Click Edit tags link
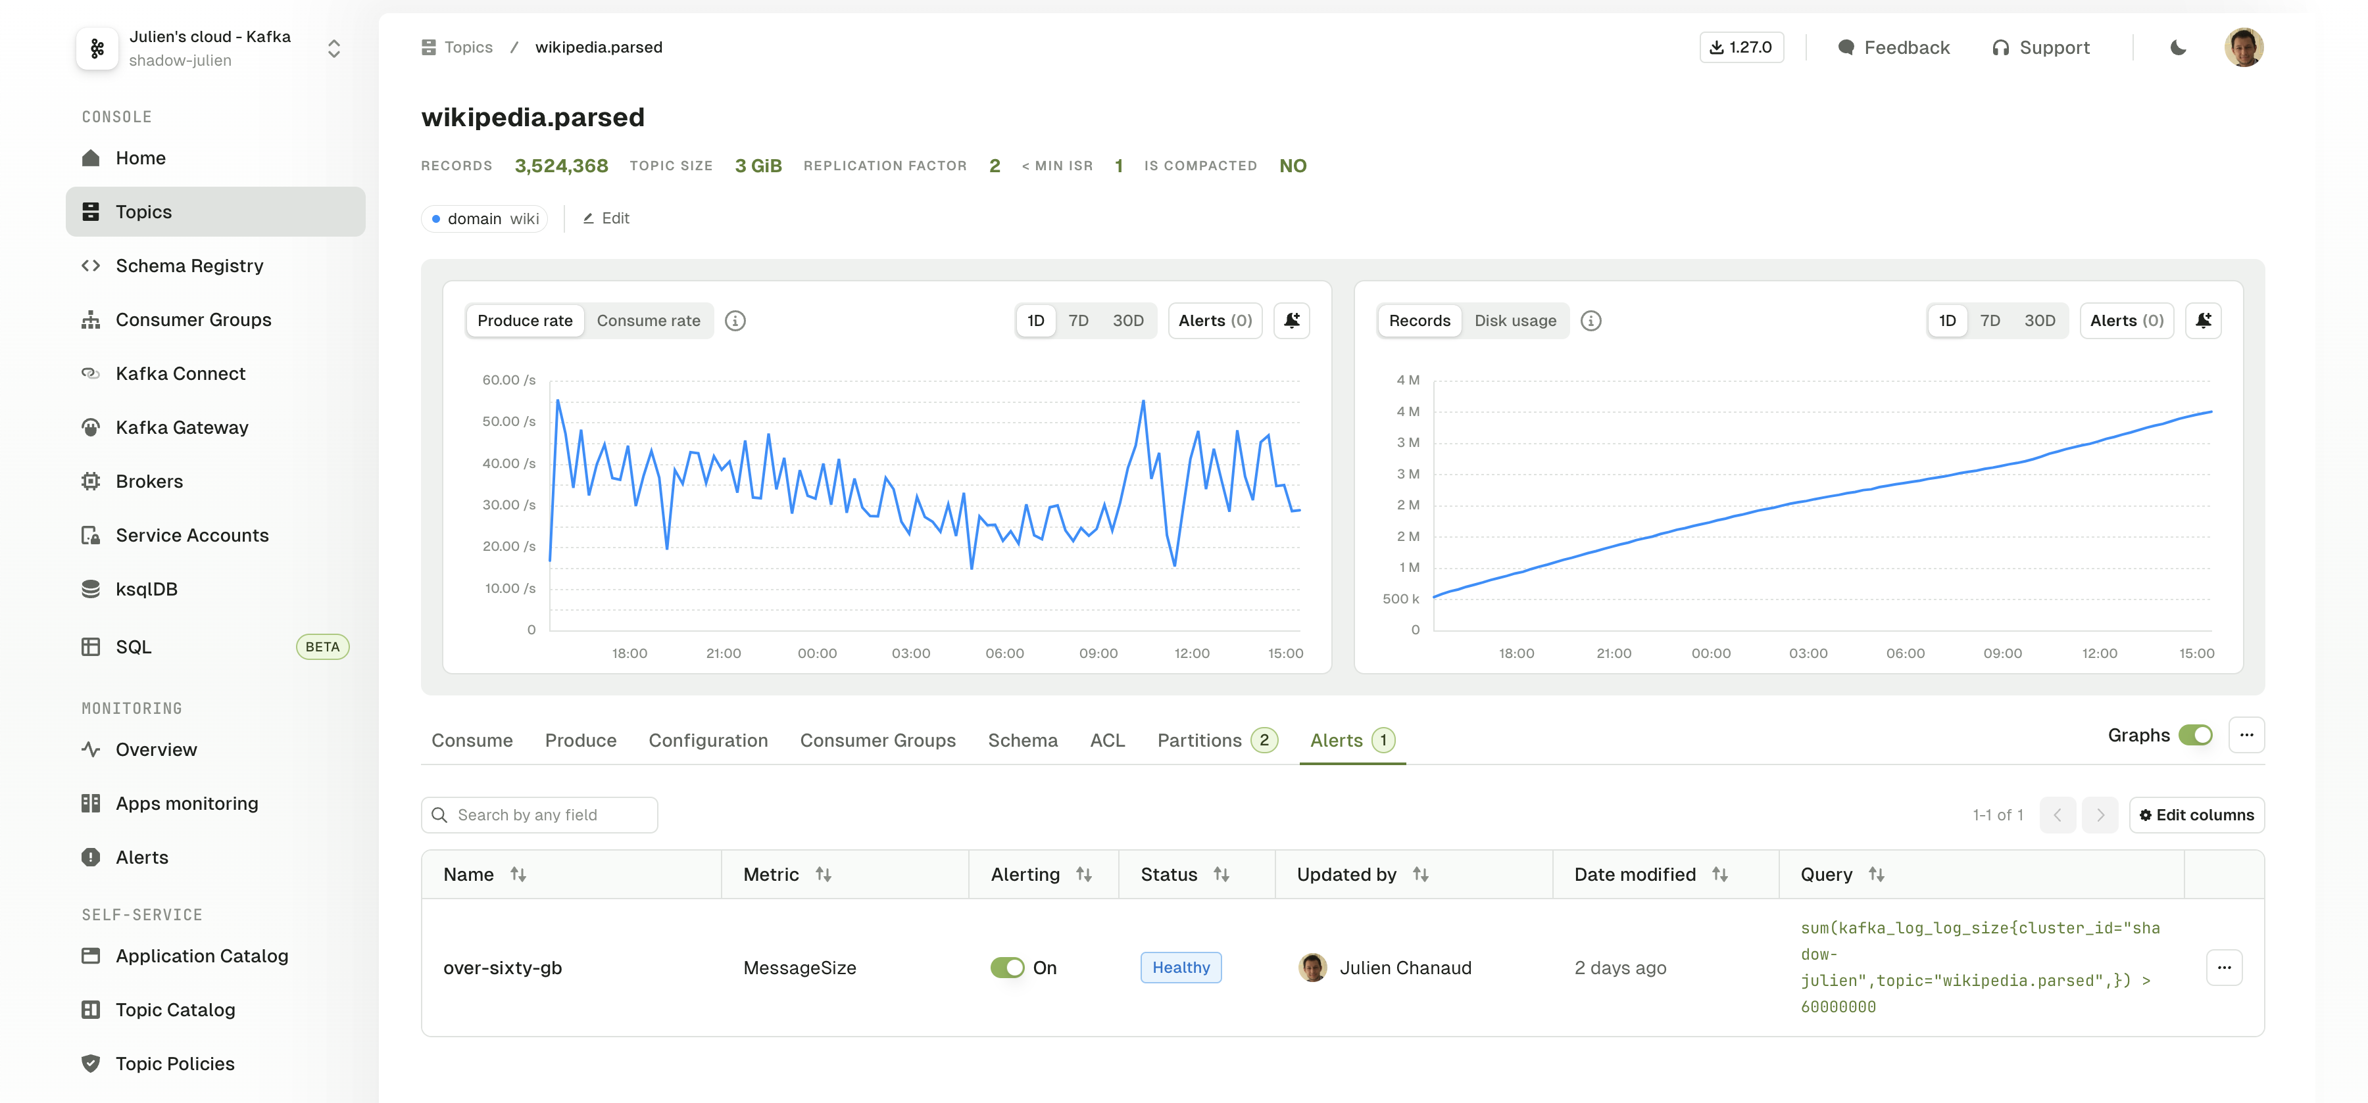The height and width of the screenshot is (1103, 2368). (x=606, y=219)
